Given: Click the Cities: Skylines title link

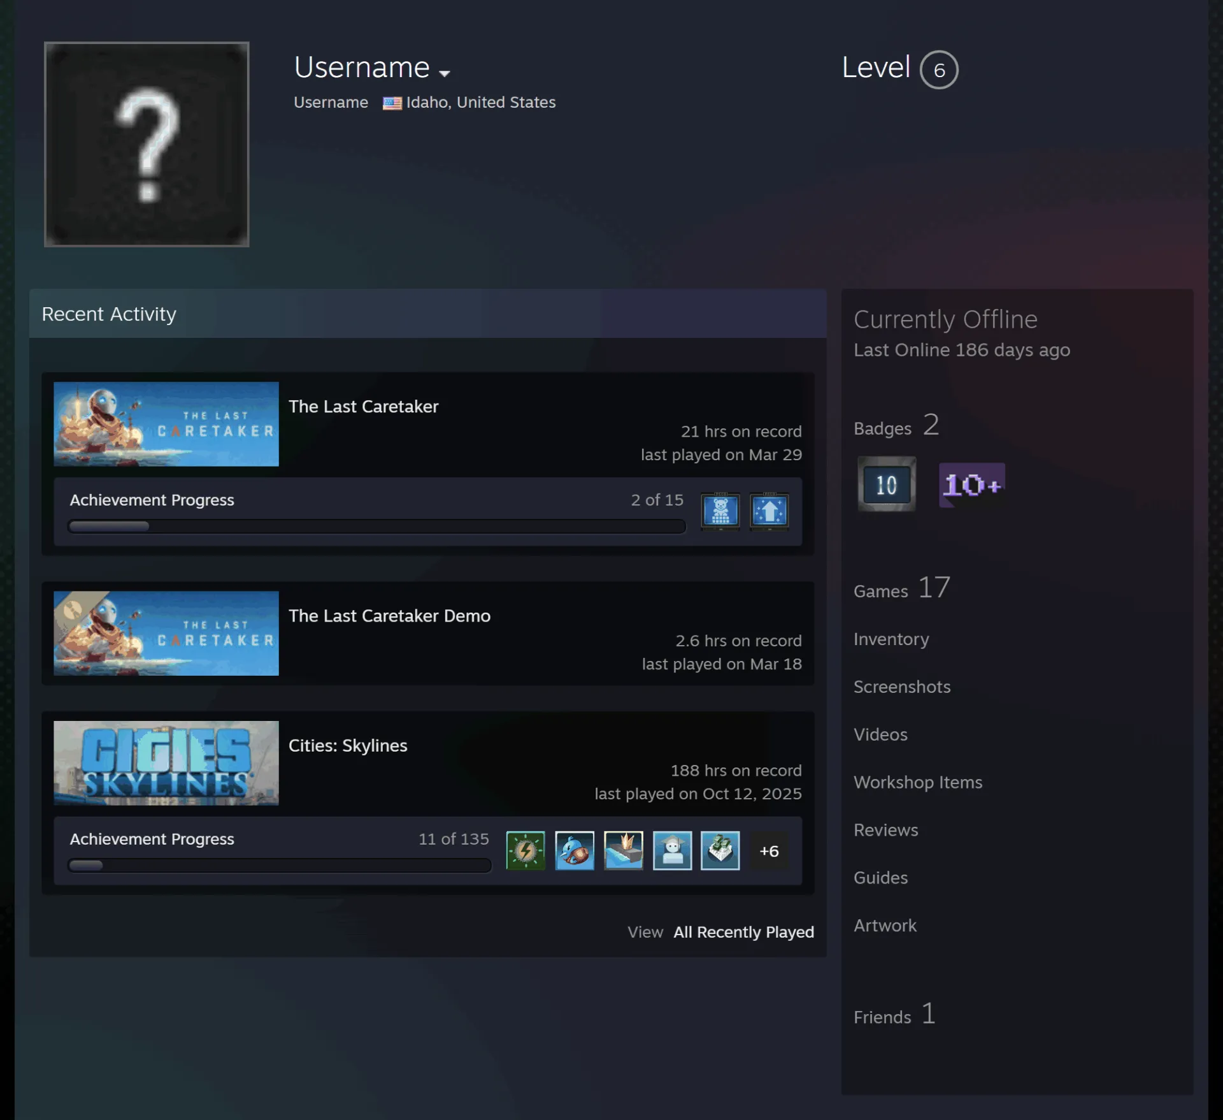Looking at the screenshot, I should [x=348, y=746].
